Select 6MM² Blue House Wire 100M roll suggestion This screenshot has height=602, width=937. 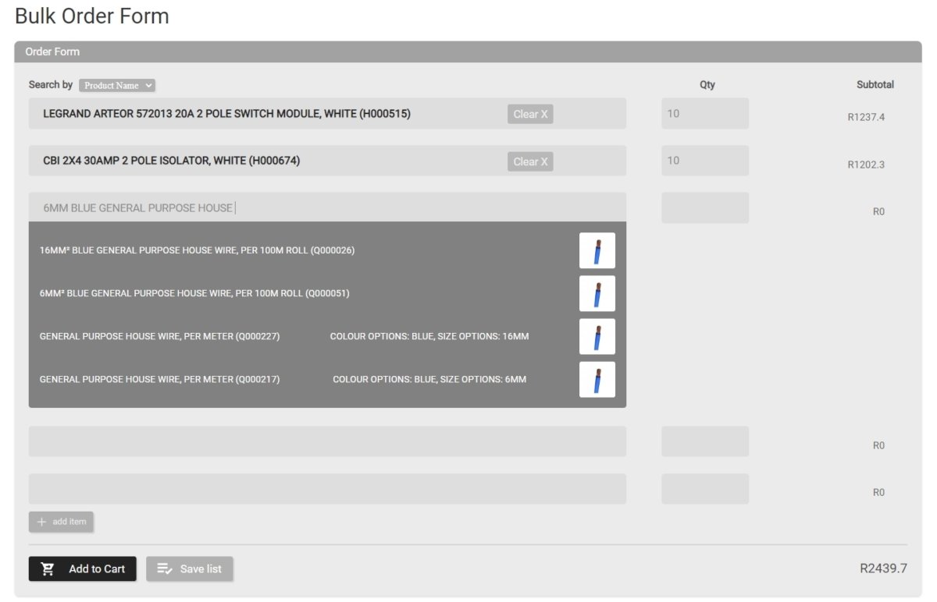(x=194, y=294)
